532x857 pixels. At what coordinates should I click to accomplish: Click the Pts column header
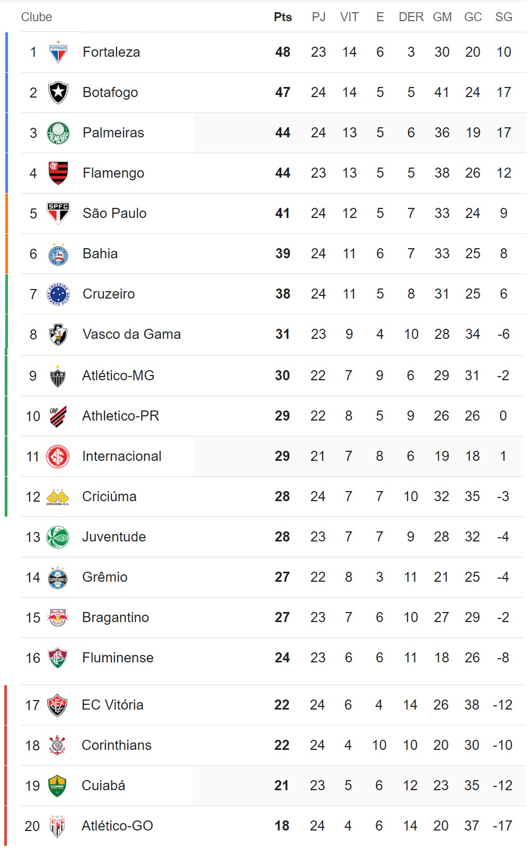pyautogui.click(x=283, y=17)
